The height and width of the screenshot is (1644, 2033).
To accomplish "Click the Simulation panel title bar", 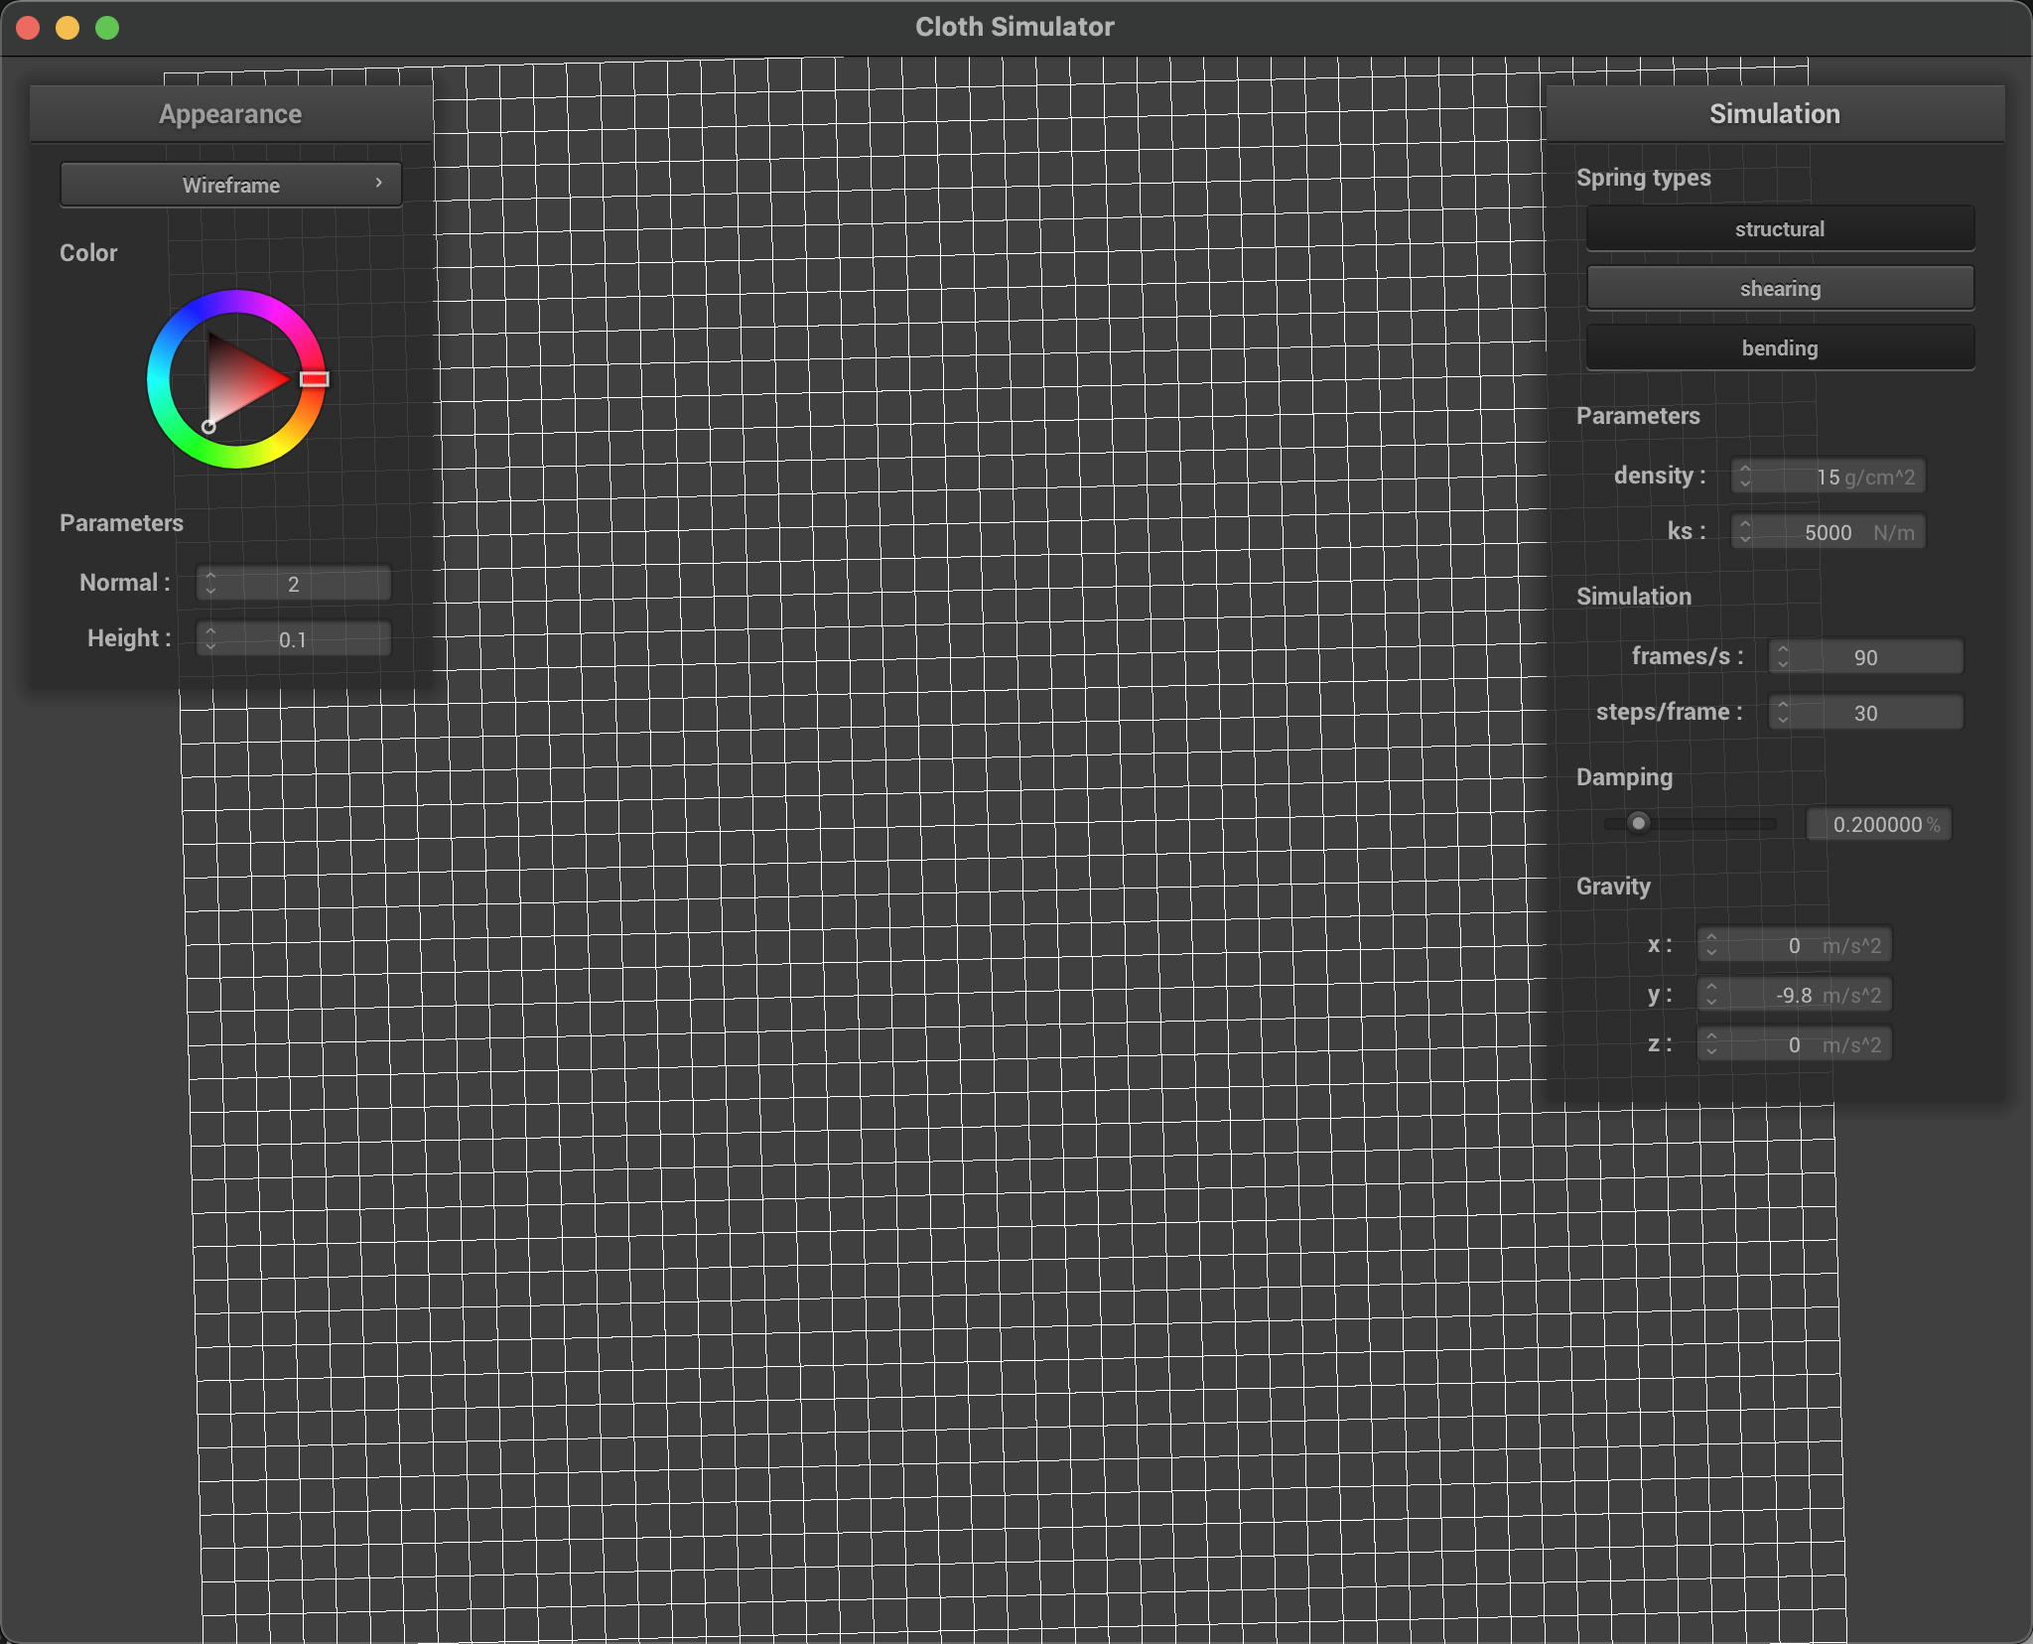I will coord(1774,114).
